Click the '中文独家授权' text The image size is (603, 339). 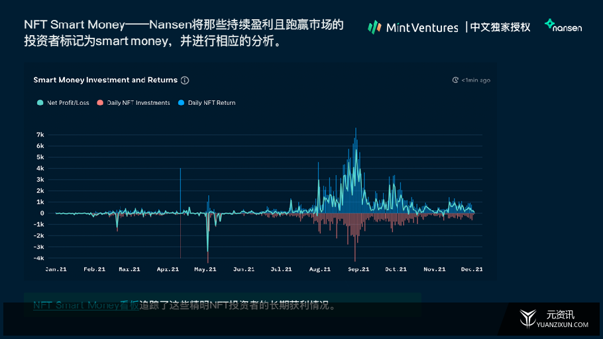tap(500, 27)
